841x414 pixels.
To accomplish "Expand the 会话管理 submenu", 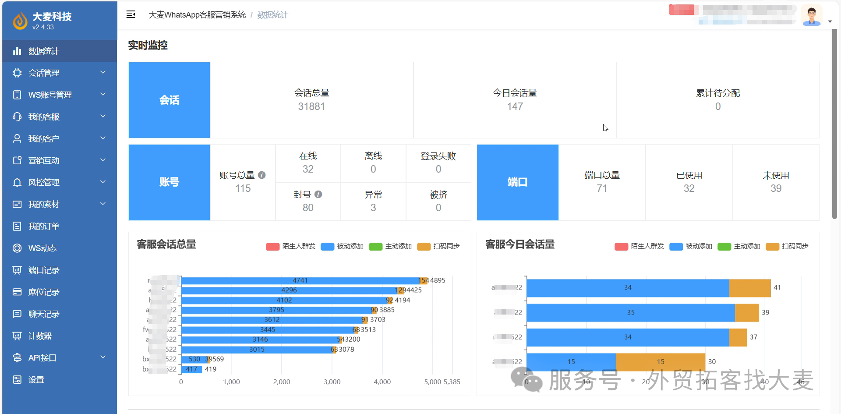I will (x=60, y=73).
